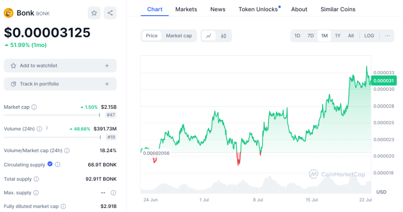This screenshot has width=403, height=212.
Task: Select the 7D time range
Action: click(311, 36)
